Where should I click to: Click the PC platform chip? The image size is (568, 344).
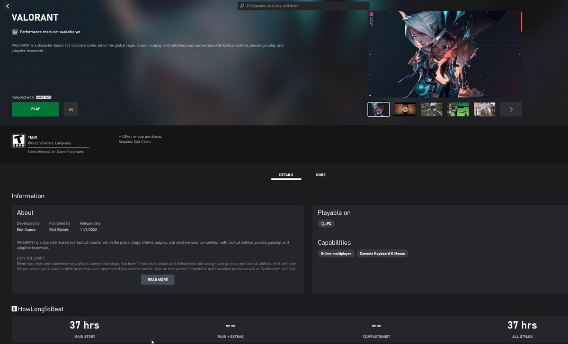[x=326, y=223]
